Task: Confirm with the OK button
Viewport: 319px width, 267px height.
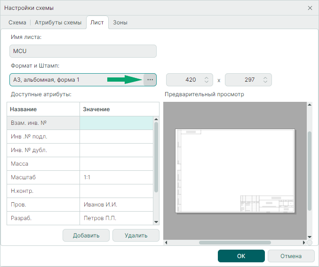Action: [x=241, y=256]
